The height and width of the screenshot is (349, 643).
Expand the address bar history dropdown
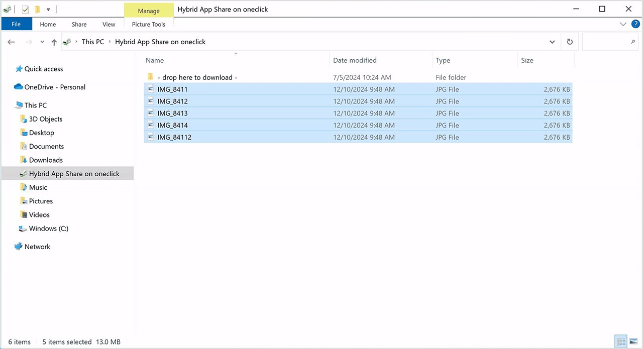pyautogui.click(x=552, y=42)
